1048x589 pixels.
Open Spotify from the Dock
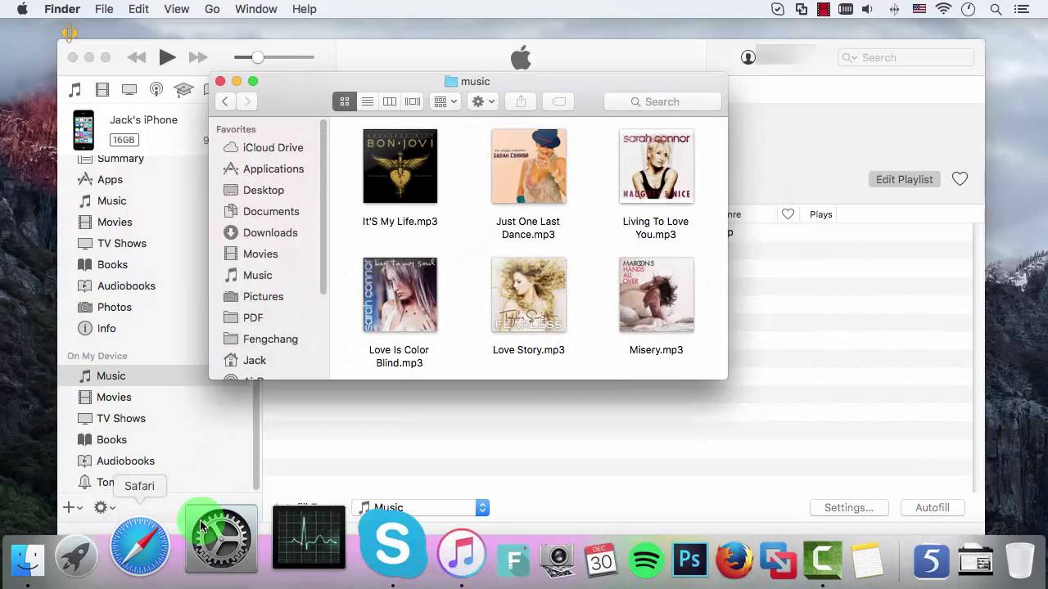point(647,560)
